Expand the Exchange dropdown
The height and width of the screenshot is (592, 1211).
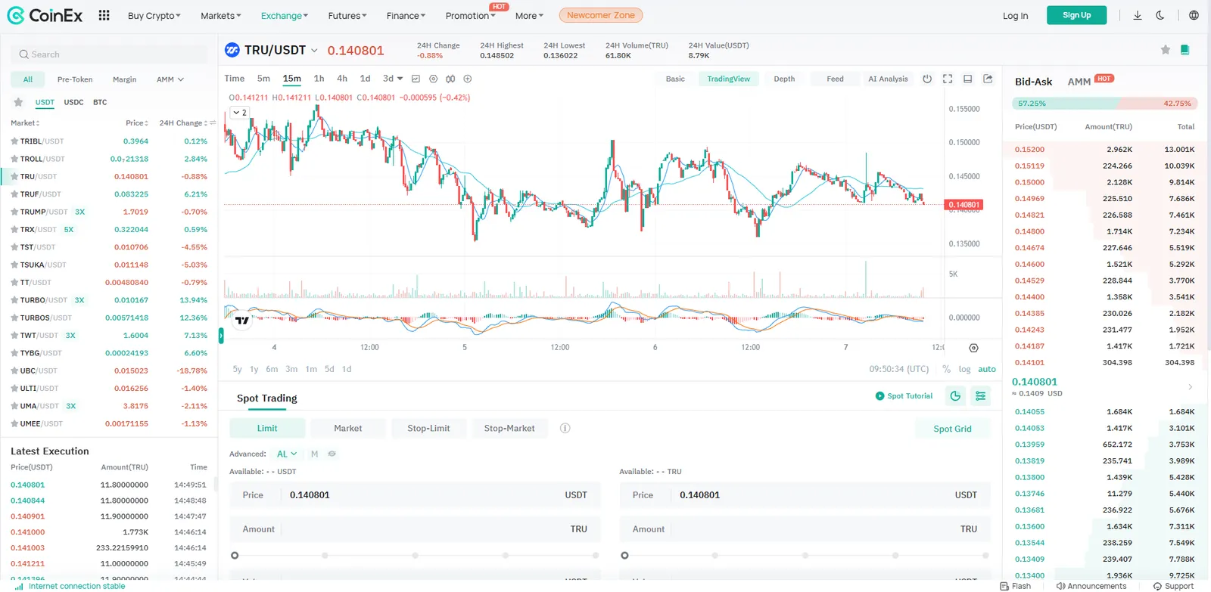tap(285, 15)
